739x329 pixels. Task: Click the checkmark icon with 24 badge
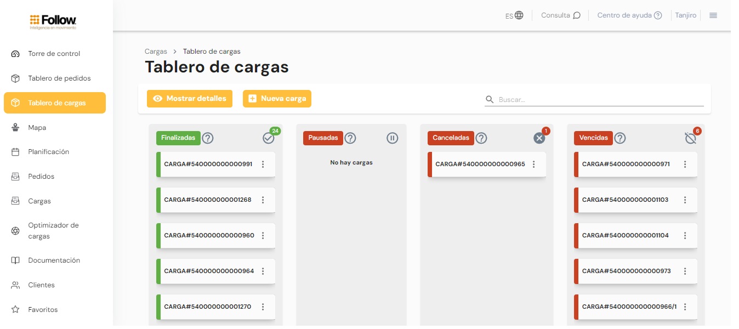click(268, 138)
